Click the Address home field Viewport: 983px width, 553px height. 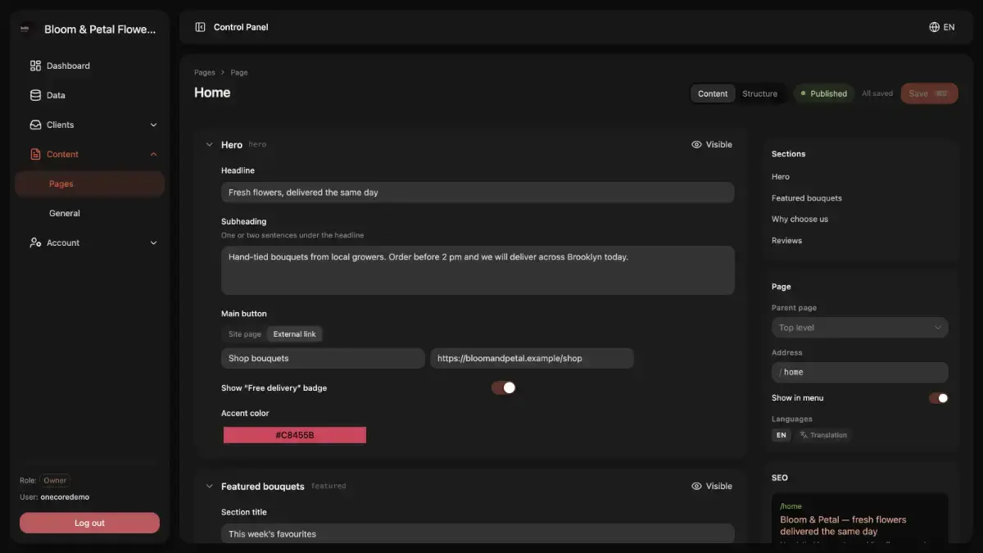[x=860, y=372]
